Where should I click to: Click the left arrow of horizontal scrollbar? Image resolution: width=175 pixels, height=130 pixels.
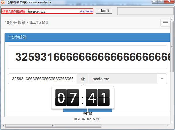(x=3, y=126)
